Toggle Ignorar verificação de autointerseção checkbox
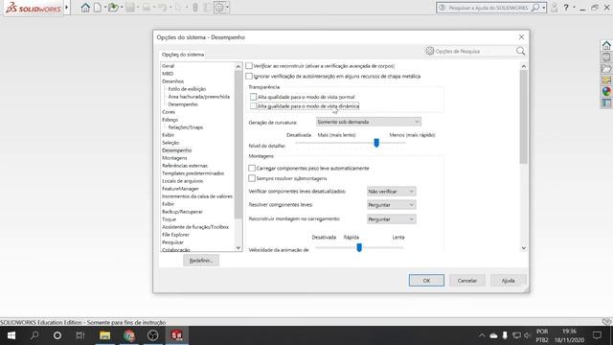The height and width of the screenshot is (345, 613). coord(249,76)
